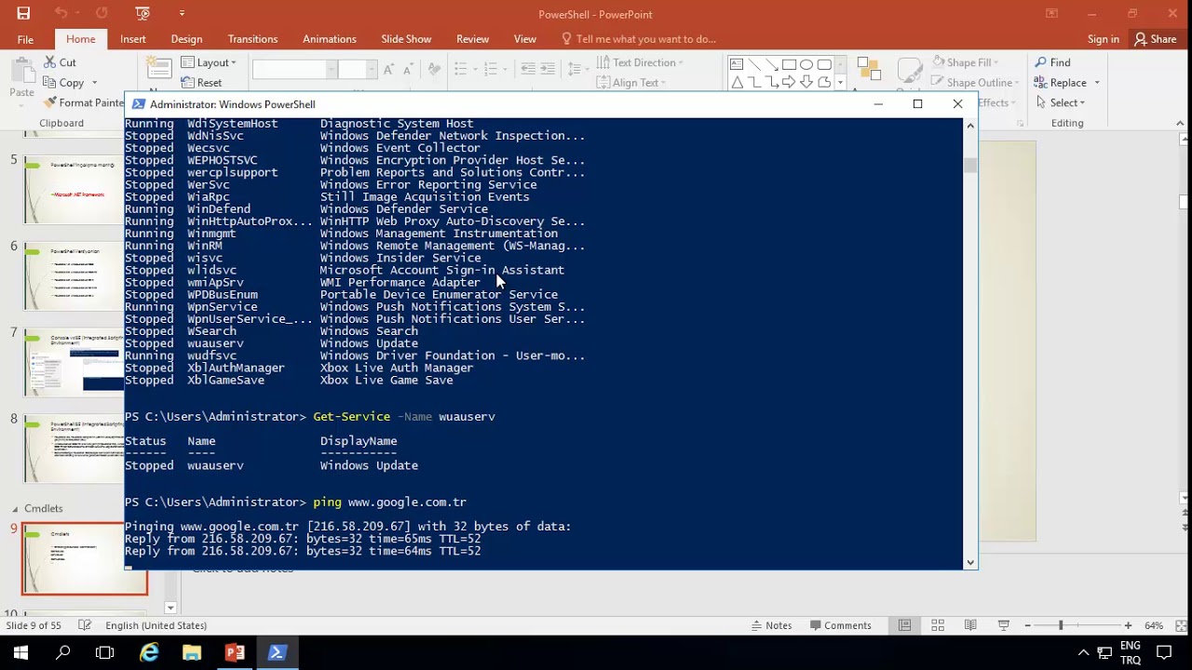
Task: Click Replace in Editing group
Action: tap(1066, 83)
